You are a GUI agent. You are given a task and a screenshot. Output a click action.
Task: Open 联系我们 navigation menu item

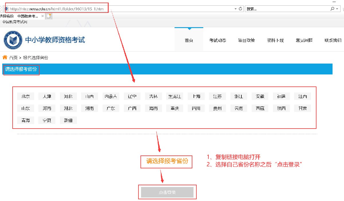tap(333, 40)
